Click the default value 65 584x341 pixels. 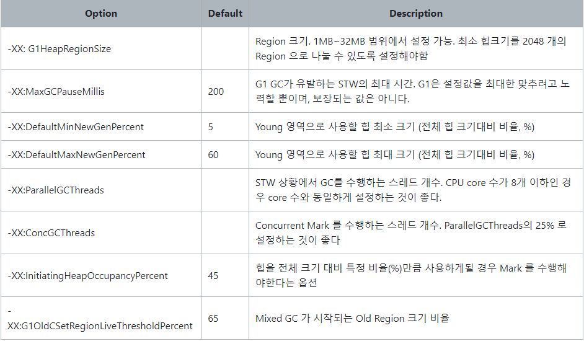[213, 319]
